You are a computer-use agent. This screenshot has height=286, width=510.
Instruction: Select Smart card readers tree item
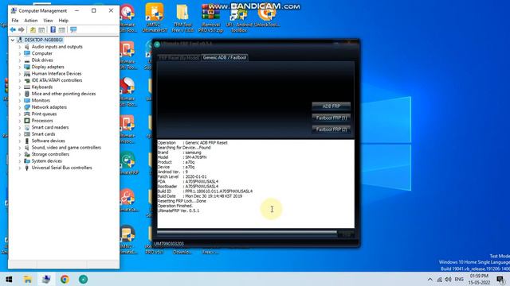(50, 127)
